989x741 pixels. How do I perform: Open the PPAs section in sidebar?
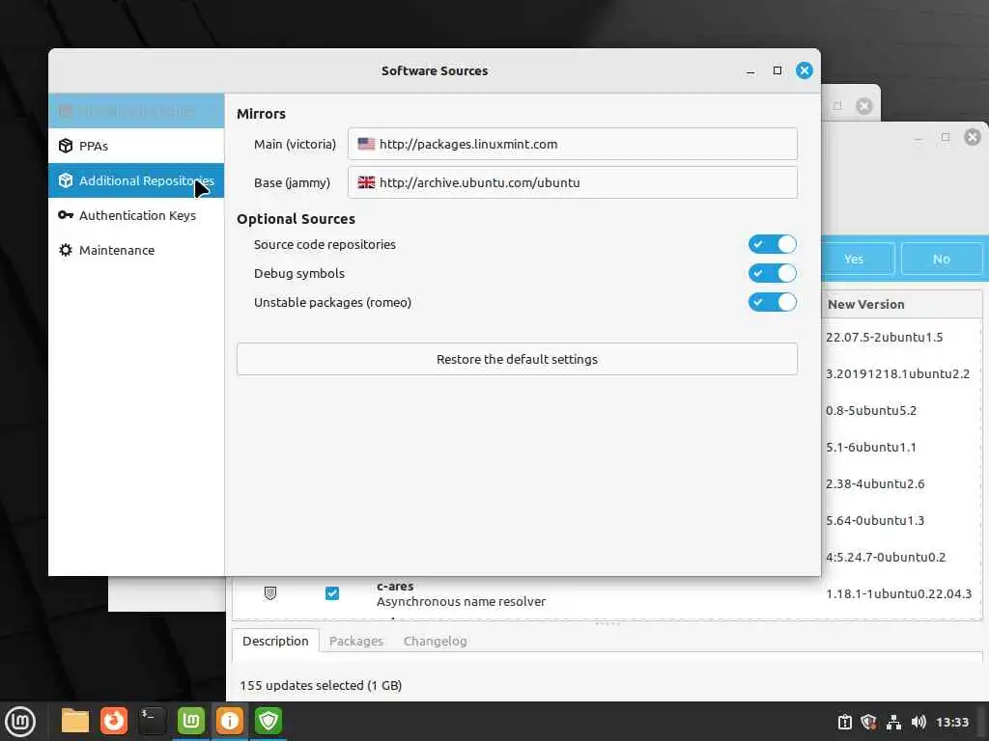136,146
